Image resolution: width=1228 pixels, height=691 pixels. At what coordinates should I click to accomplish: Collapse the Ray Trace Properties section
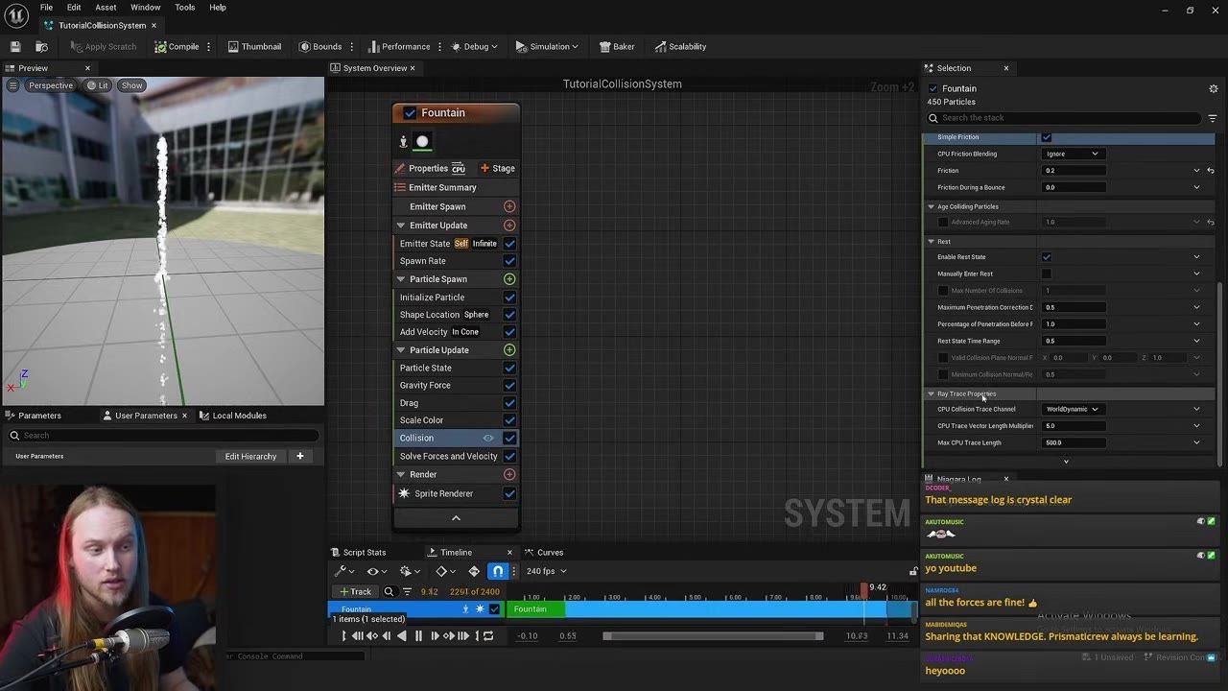[931, 393]
